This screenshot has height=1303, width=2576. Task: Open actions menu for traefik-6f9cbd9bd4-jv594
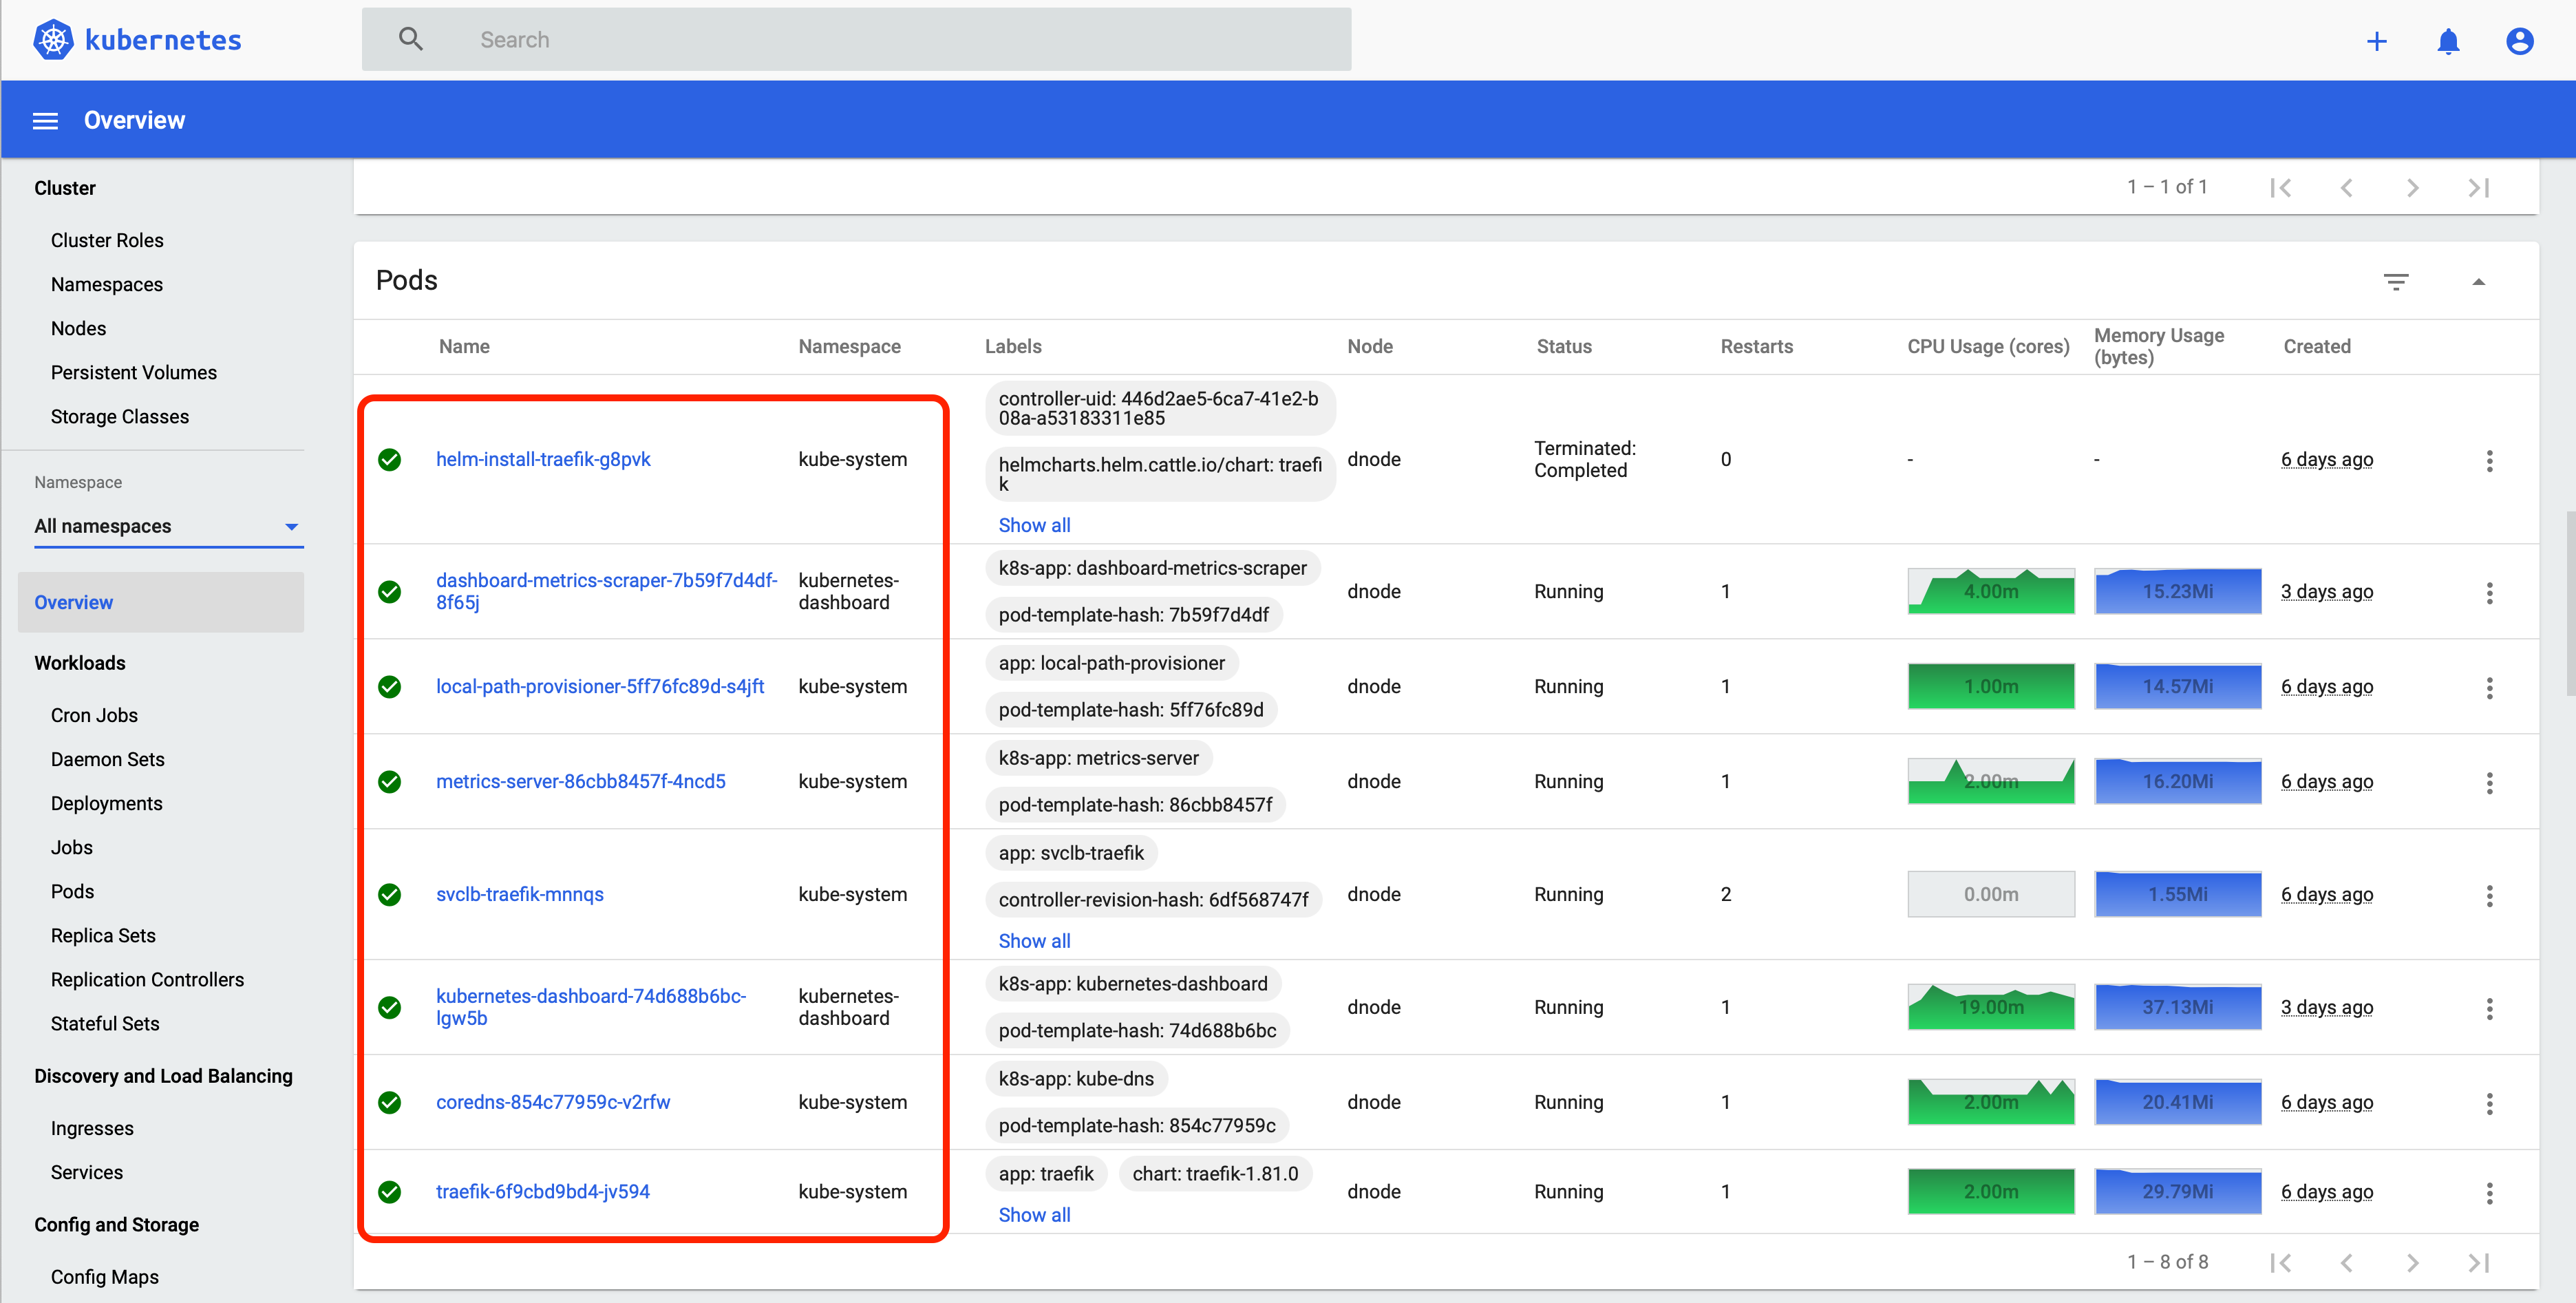[x=2490, y=1192]
